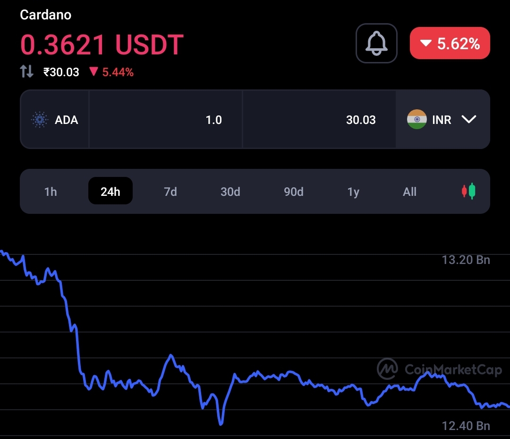Tap the 12.40 Bn axis label

tap(466, 426)
